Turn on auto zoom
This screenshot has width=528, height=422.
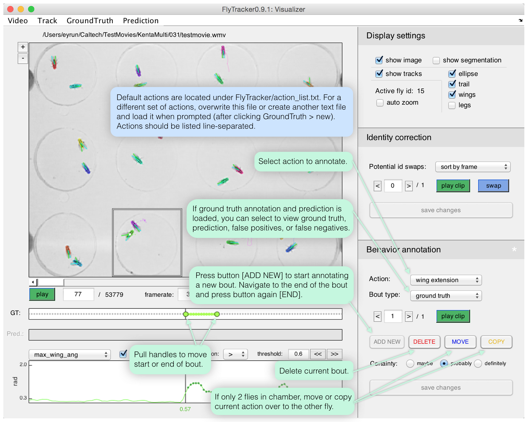pyautogui.click(x=380, y=103)
